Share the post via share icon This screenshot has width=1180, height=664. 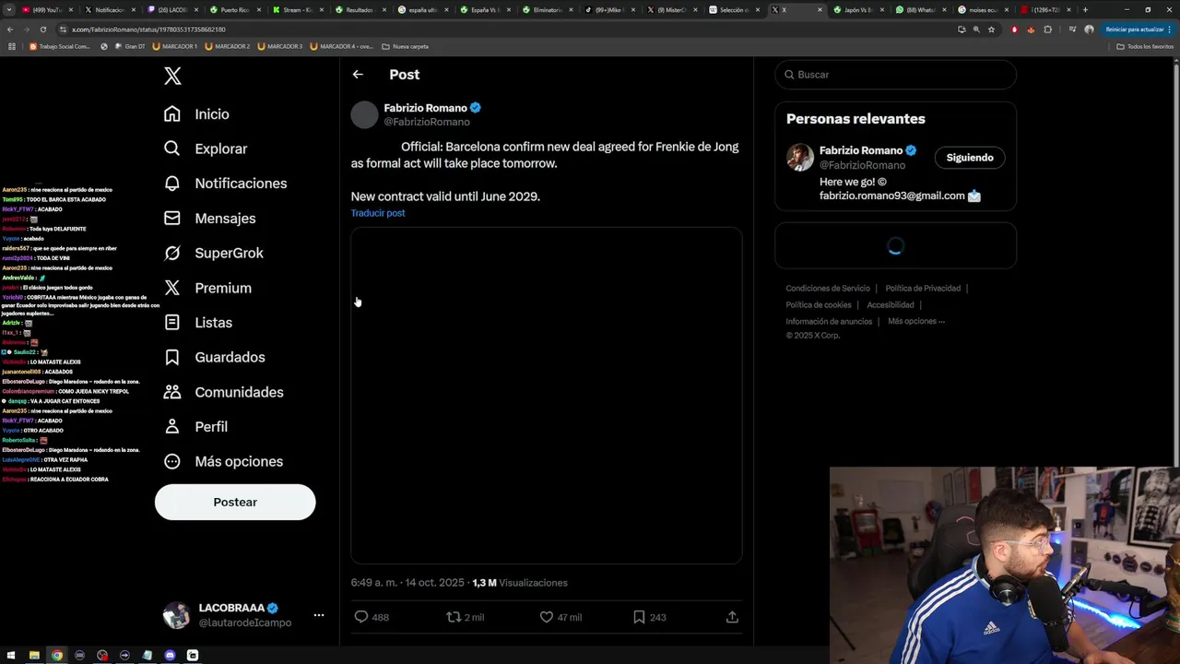(732, 617)
